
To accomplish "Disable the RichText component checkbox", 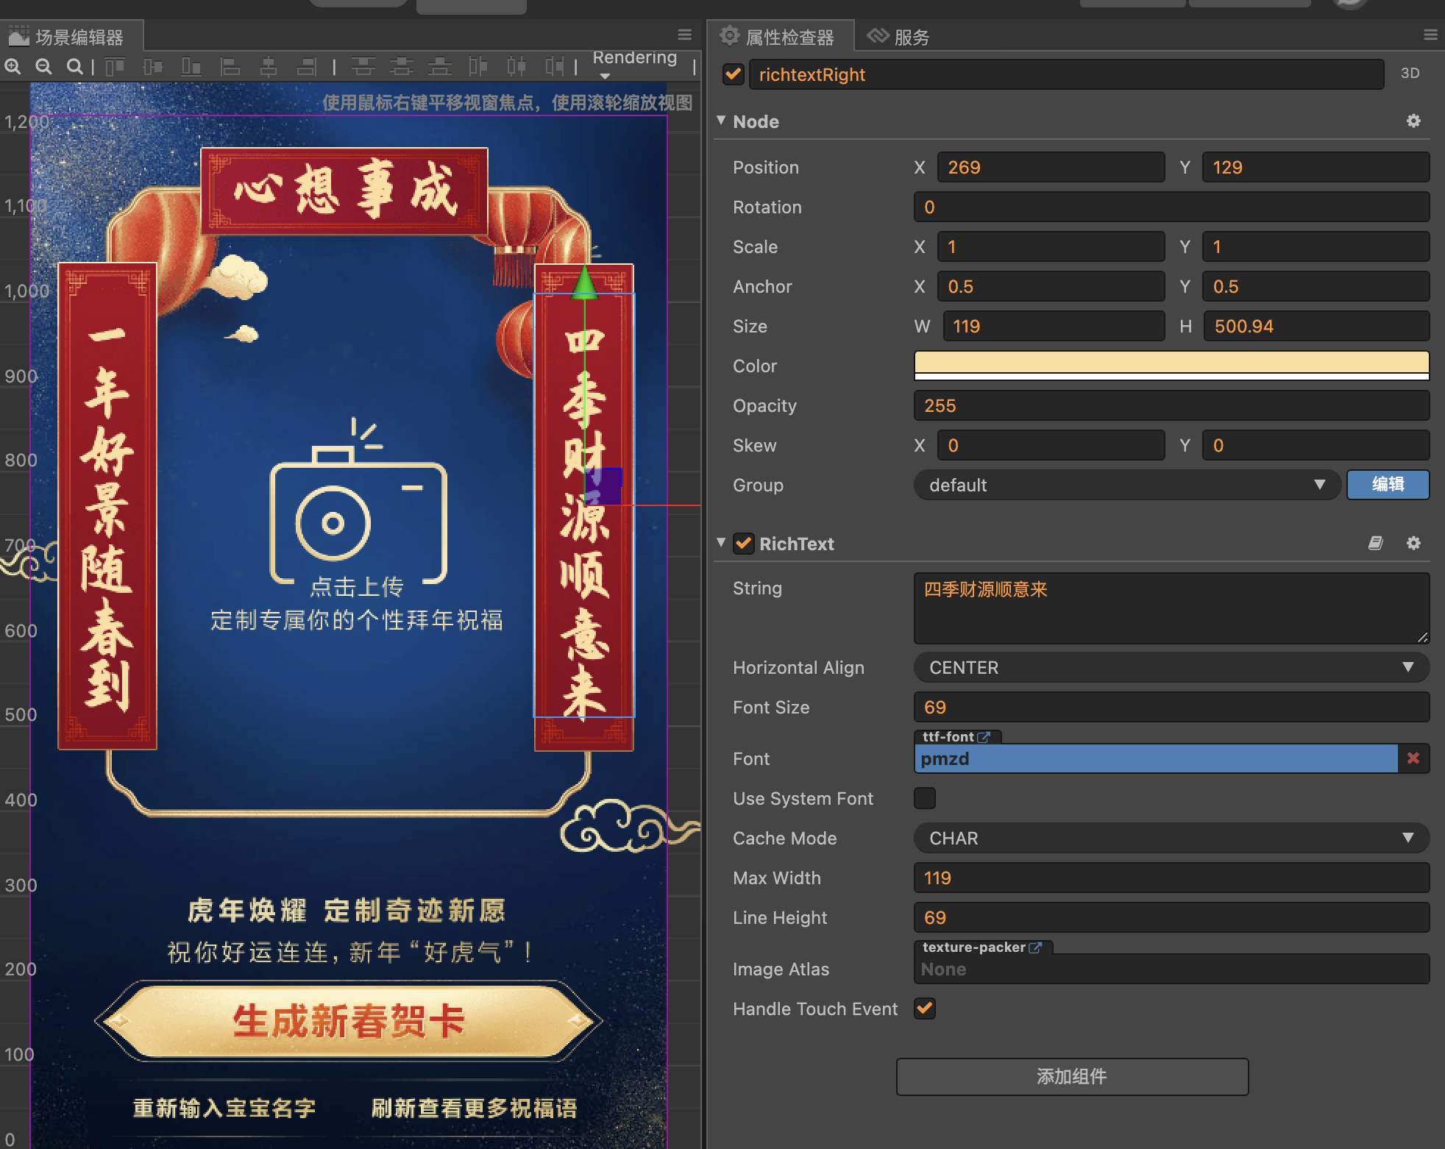I will (x=744, y=544).
